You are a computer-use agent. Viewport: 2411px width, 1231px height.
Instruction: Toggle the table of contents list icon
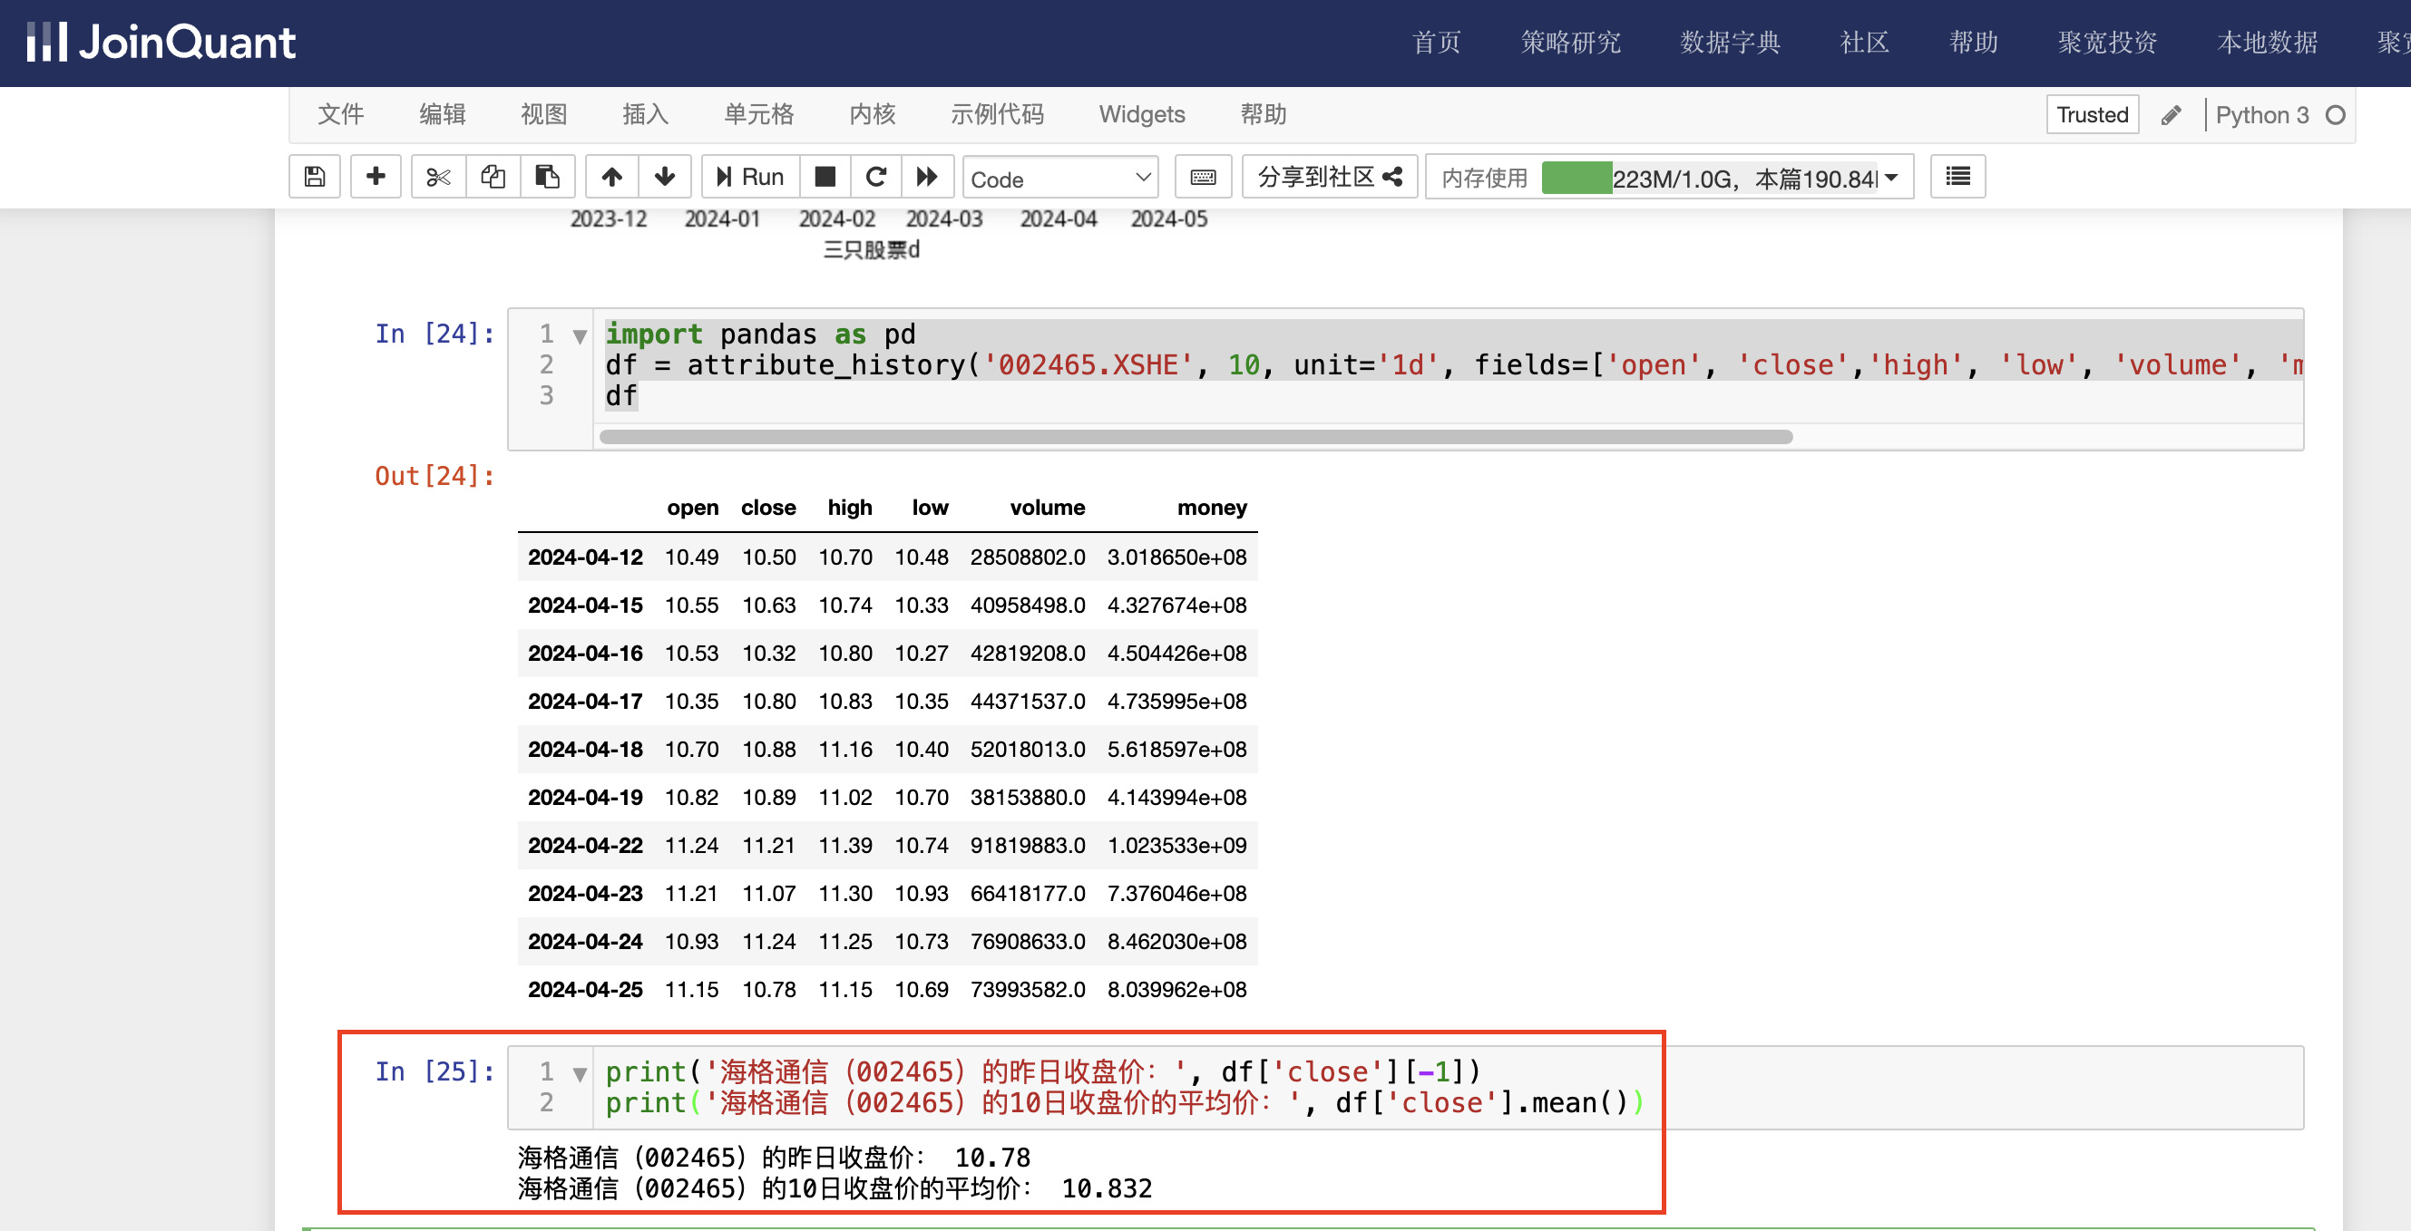point(1957,177)
